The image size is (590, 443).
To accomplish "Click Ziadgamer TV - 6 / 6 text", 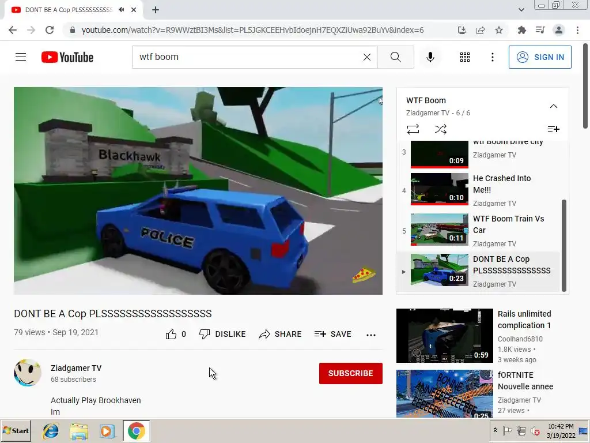I will 438,113.
